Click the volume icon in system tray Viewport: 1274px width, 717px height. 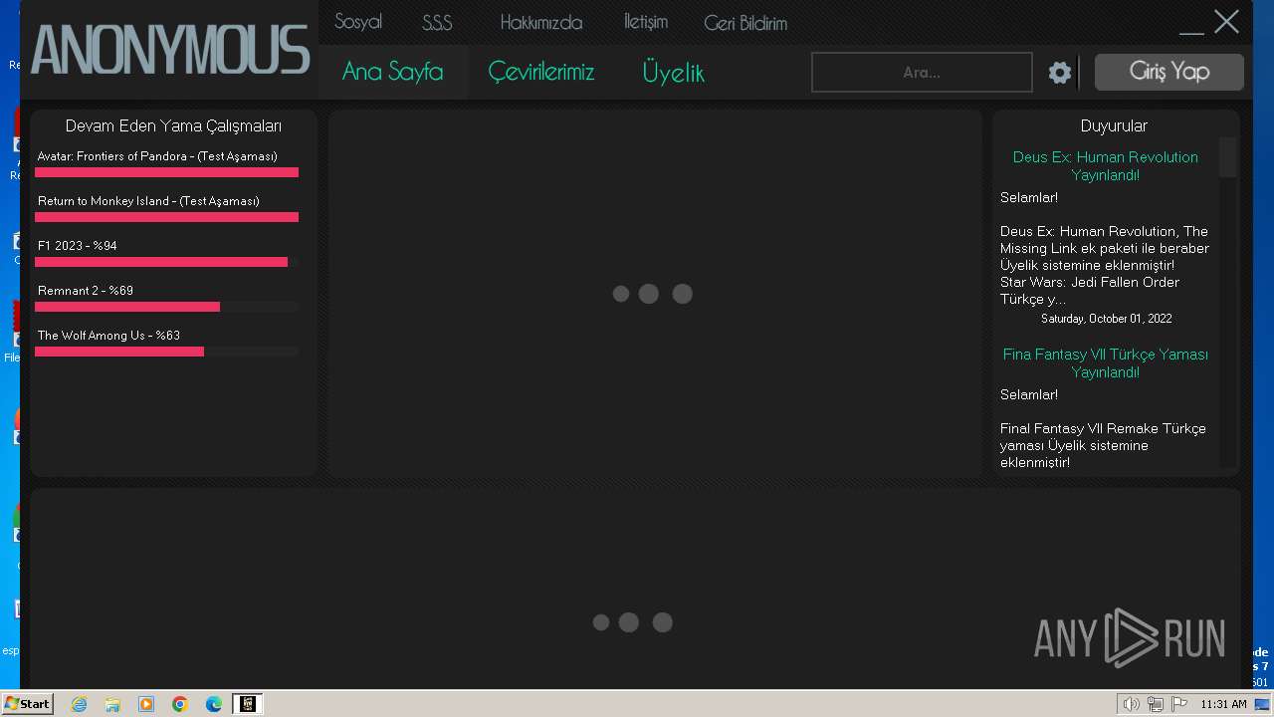click(x=1131, y=704)
